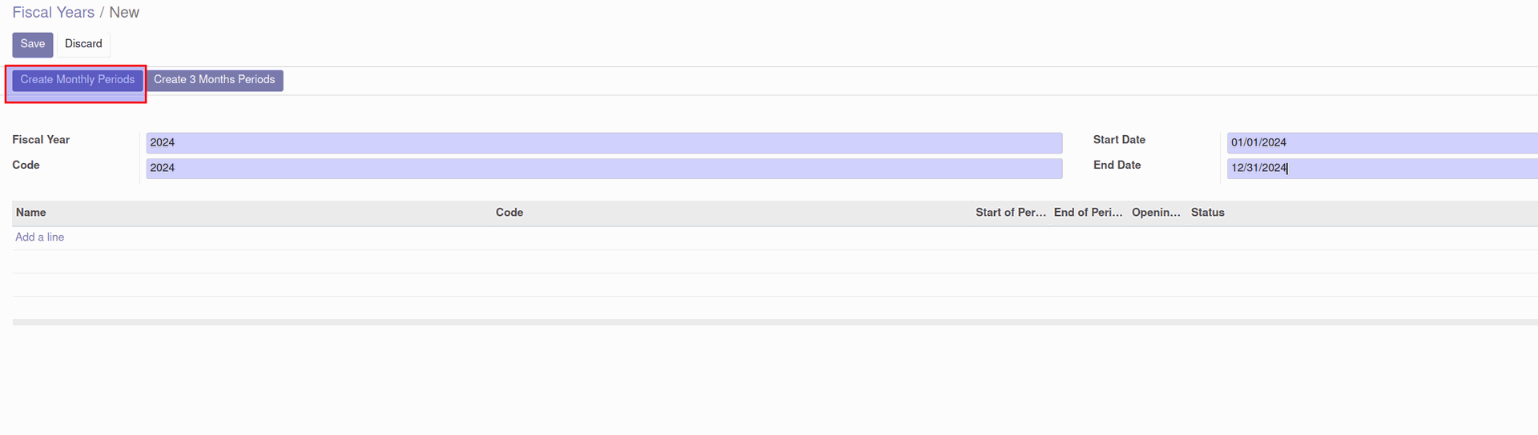Sort by the Status column header
The height and width of the screenshot is (435, 1538).
tap(1208, 213)
